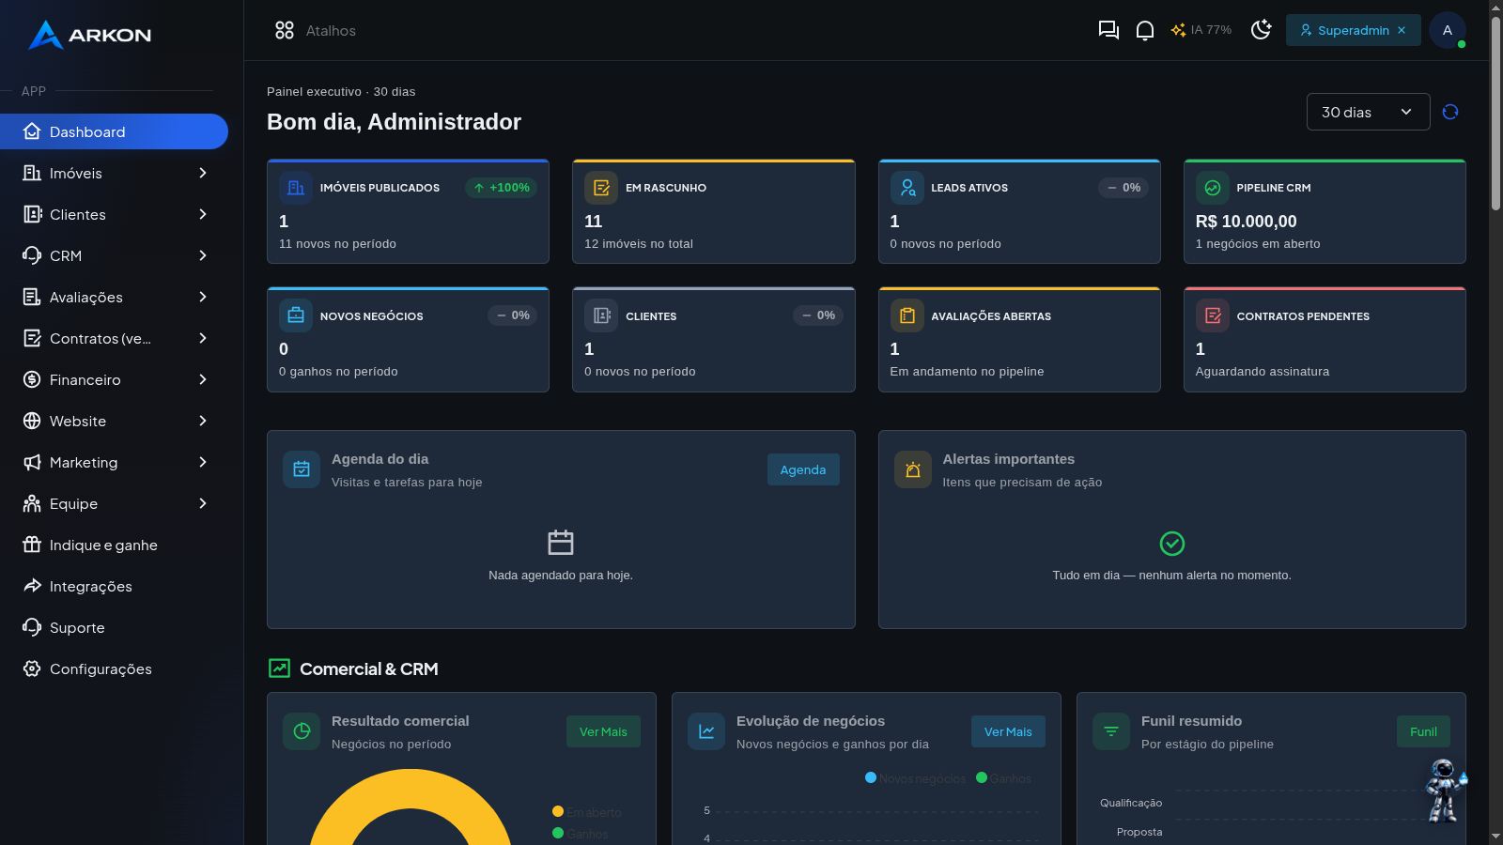Click the +100% badge on Imóveis Publicados
The height and width of the screenshot is (845, 1503).
pos(501,188)
